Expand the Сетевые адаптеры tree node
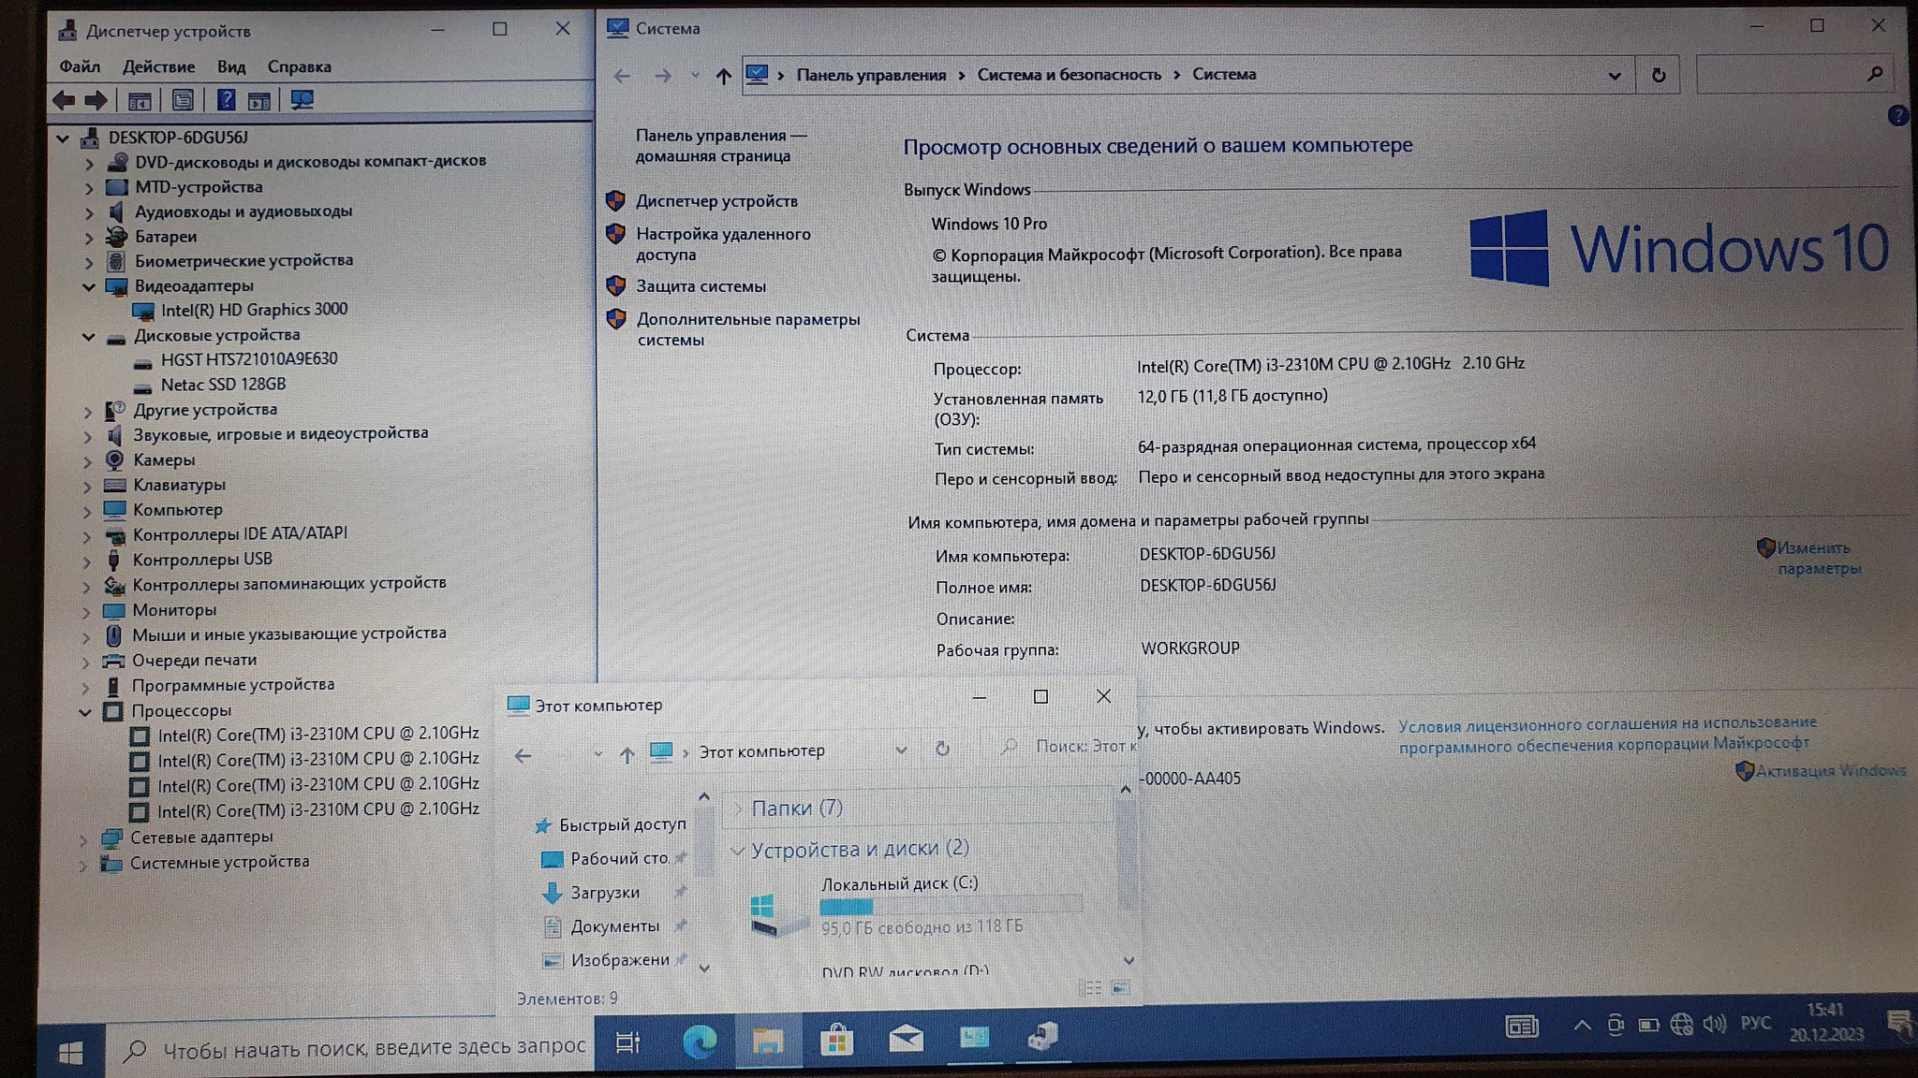 click(x=84, y=838)
